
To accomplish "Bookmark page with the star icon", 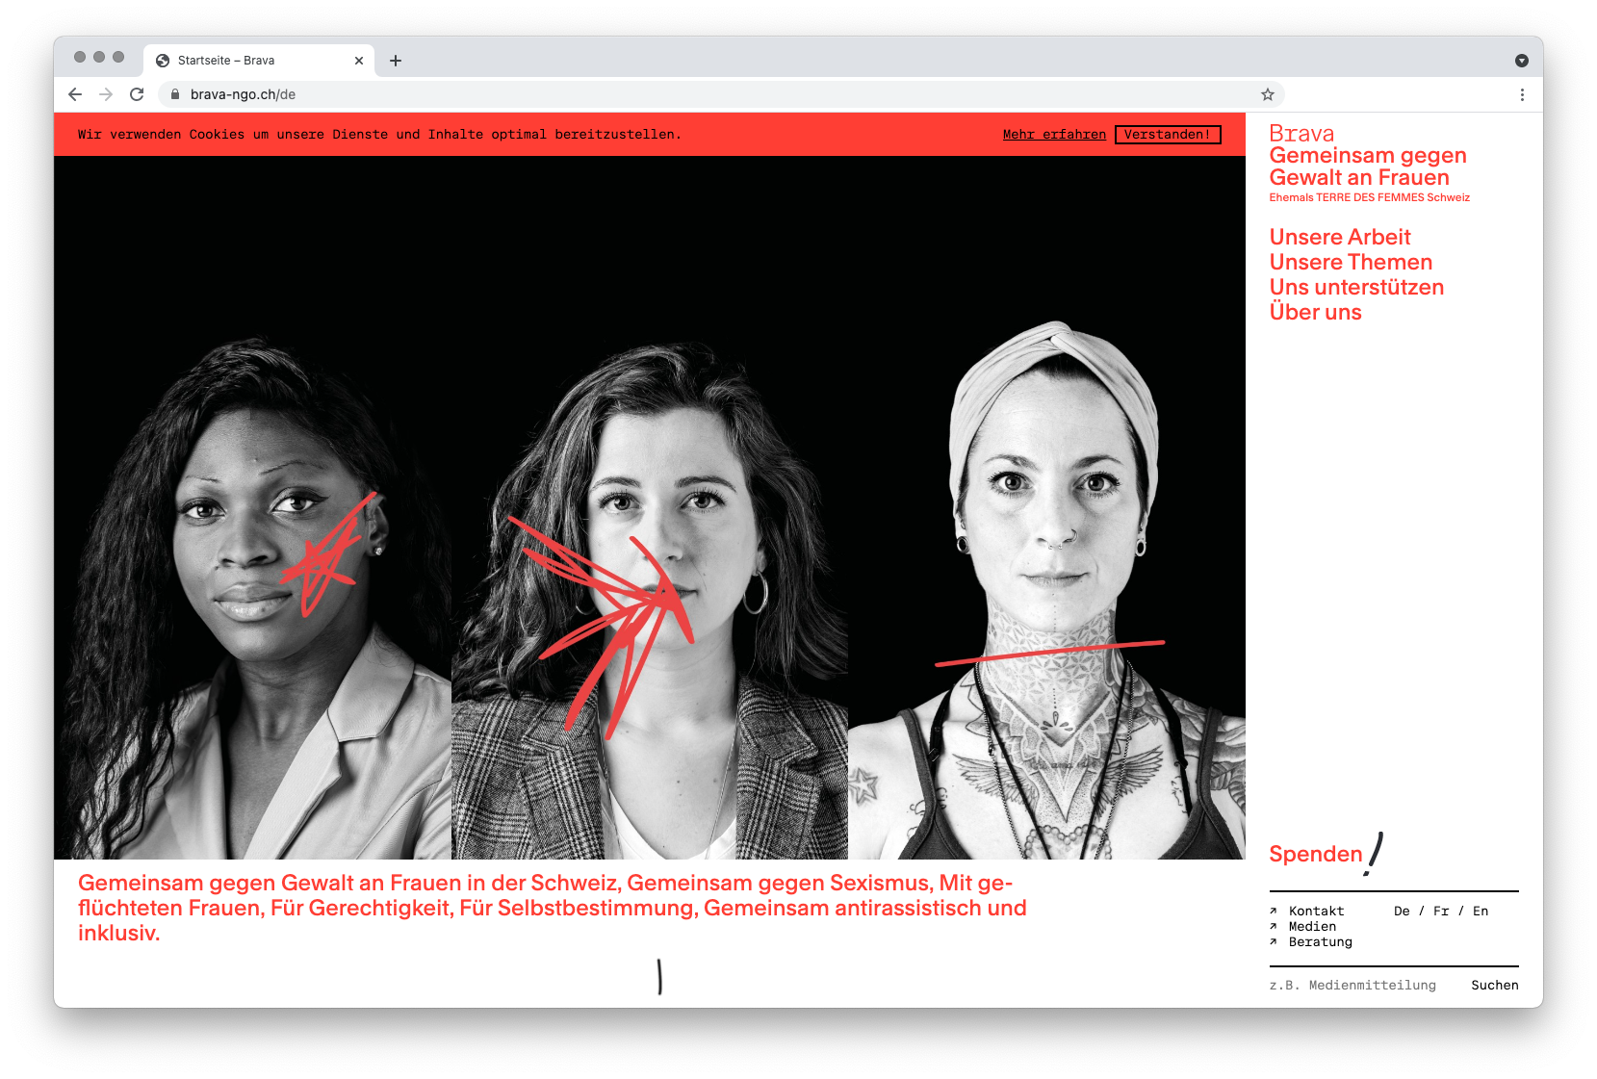I will coord(1267,94).
